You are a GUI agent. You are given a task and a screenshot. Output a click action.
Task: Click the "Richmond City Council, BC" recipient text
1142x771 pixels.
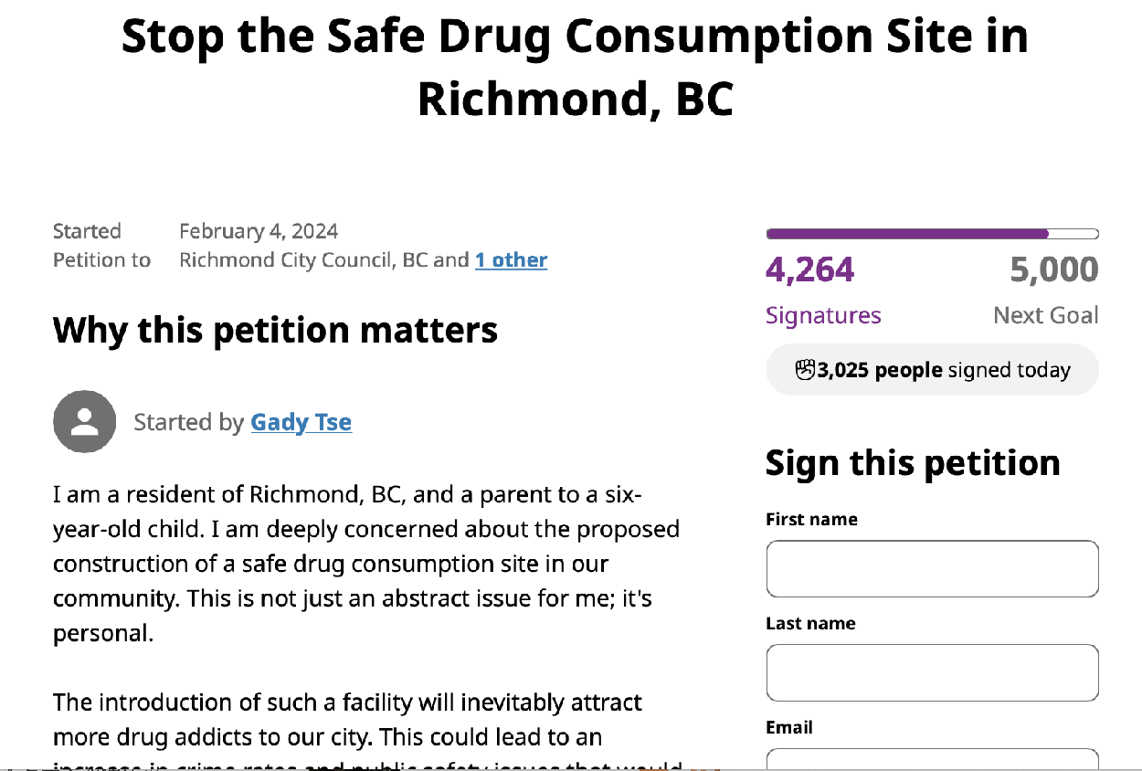tap(303, 260)
